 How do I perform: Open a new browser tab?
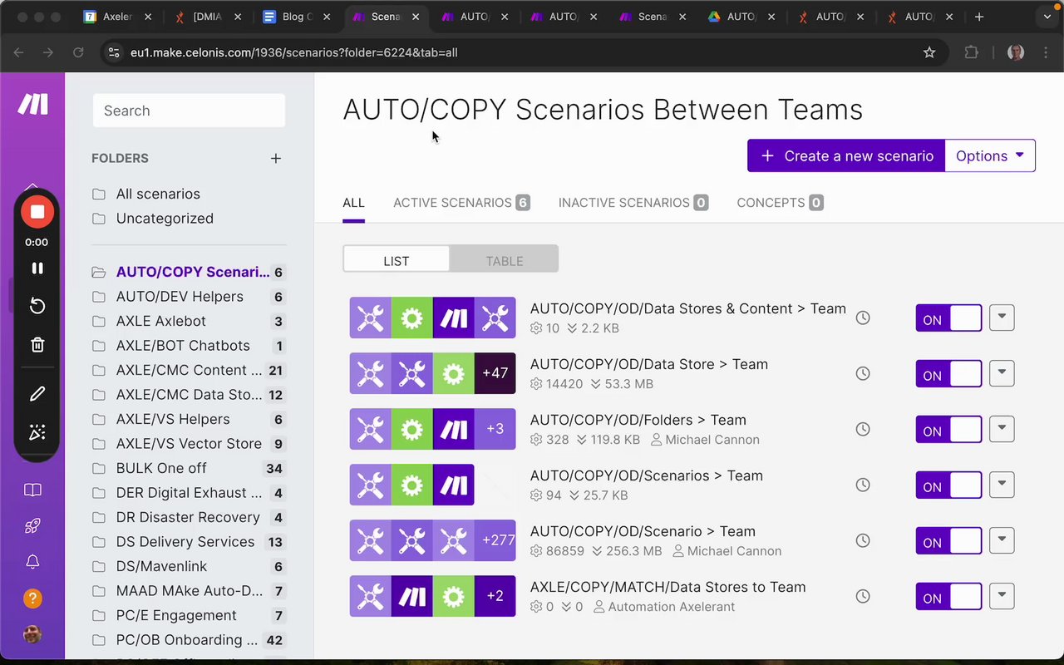pos(979,17)
